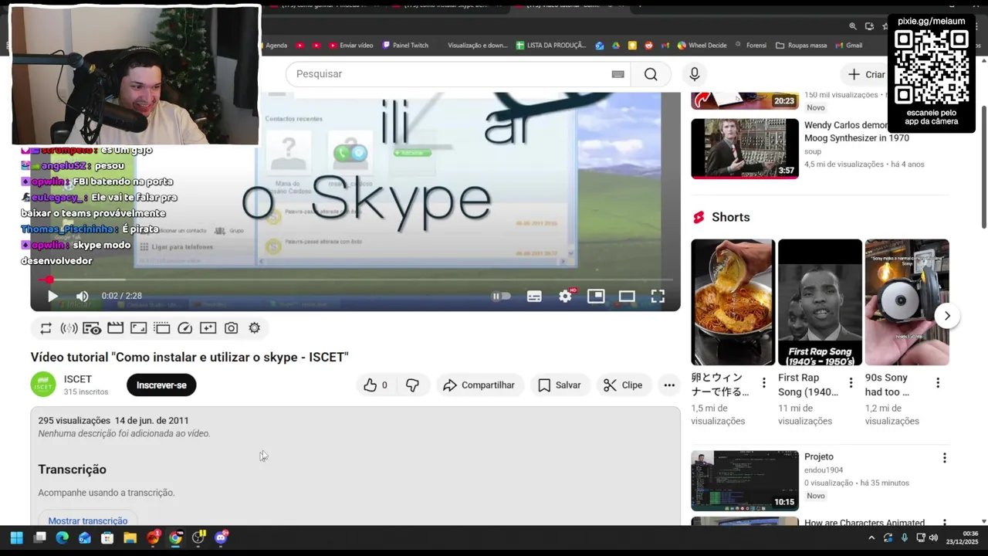Open the LISTA DA PRODUÇÃ... bookmark
Viewport: 988px width, 556px height.
(x=551, y=46)
